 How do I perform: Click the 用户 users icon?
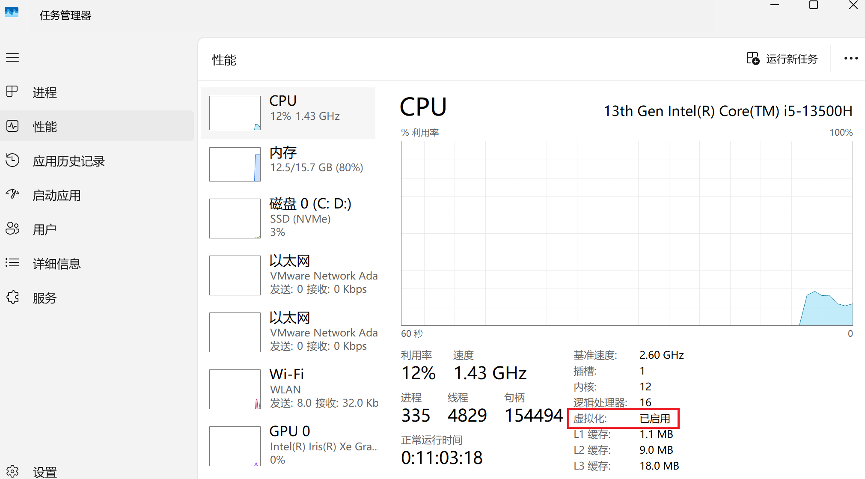[x=12, y=229]
